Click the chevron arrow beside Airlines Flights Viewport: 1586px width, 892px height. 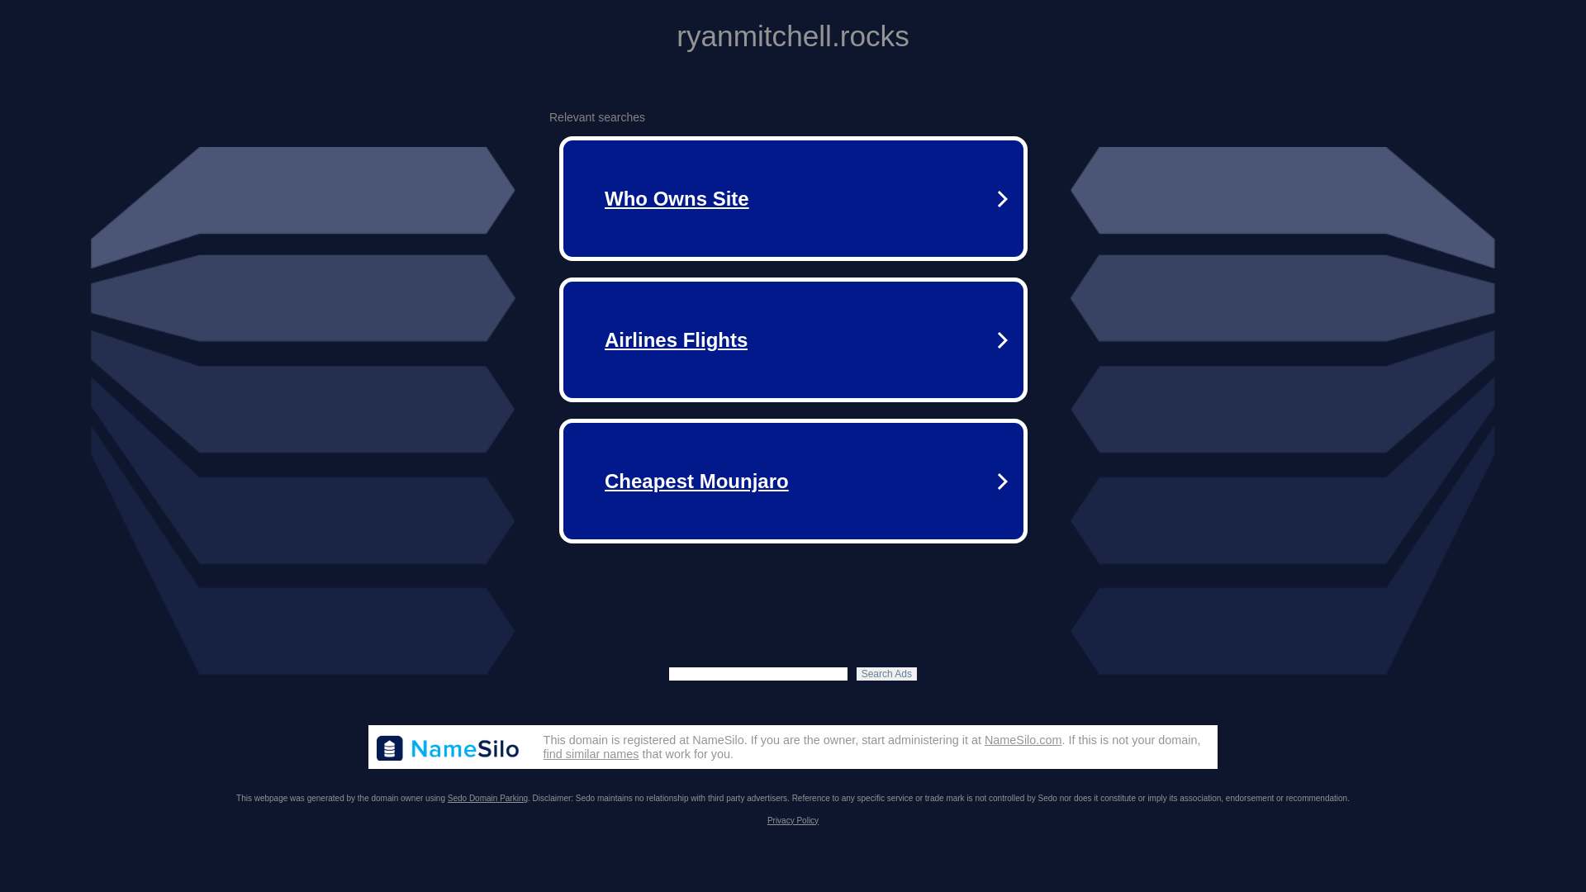[x=1002, y=340]
